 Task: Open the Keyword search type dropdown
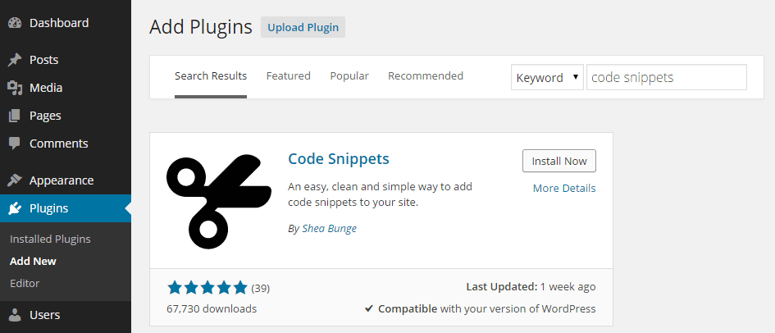547,77
